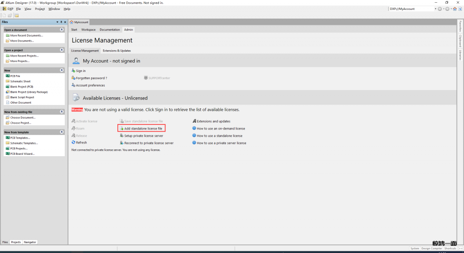Click the PCB Board Wizard icon

pyautogui.click(x=7, y=154)
